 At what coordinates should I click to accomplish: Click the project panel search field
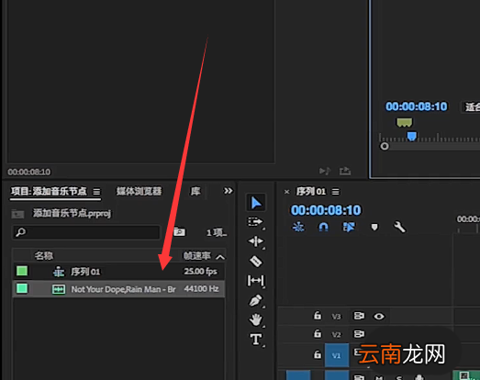86,232
